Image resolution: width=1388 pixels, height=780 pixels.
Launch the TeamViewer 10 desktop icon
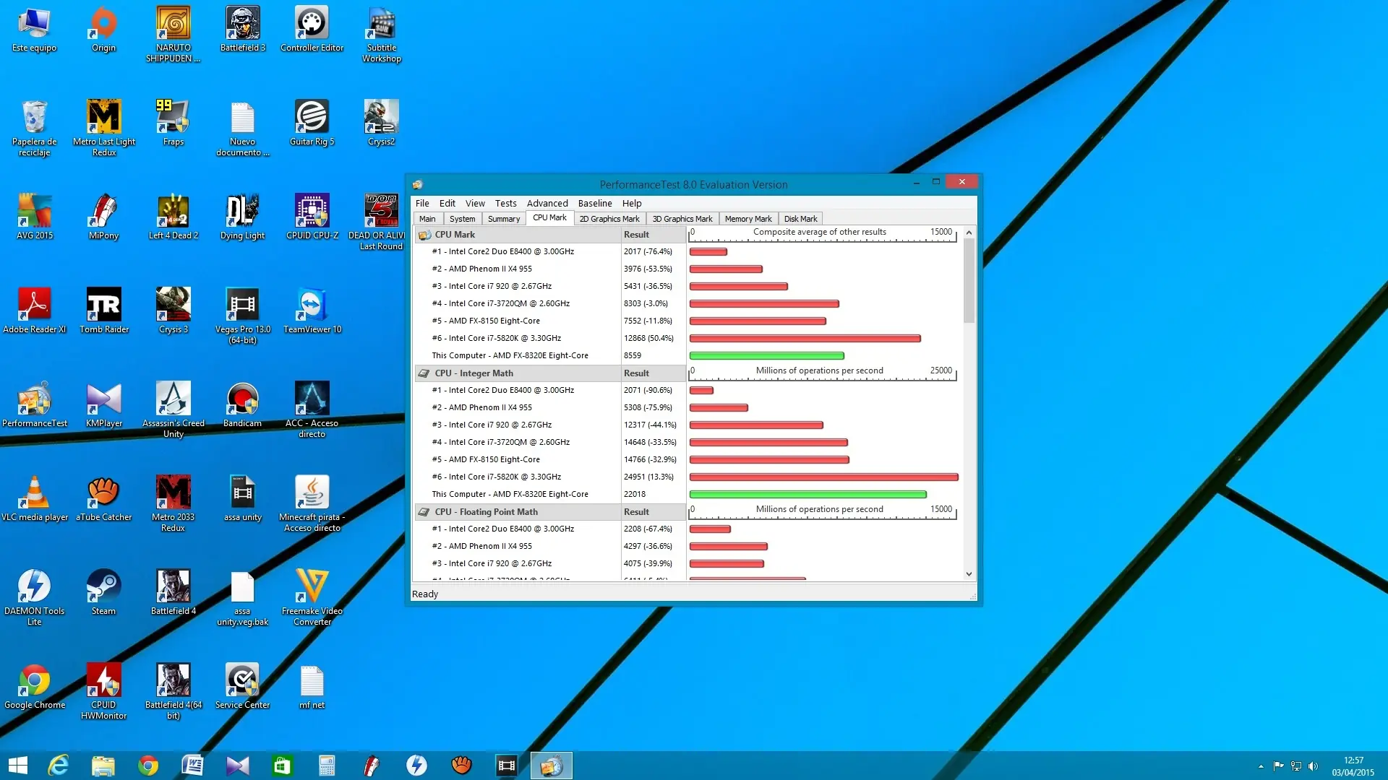312,311
